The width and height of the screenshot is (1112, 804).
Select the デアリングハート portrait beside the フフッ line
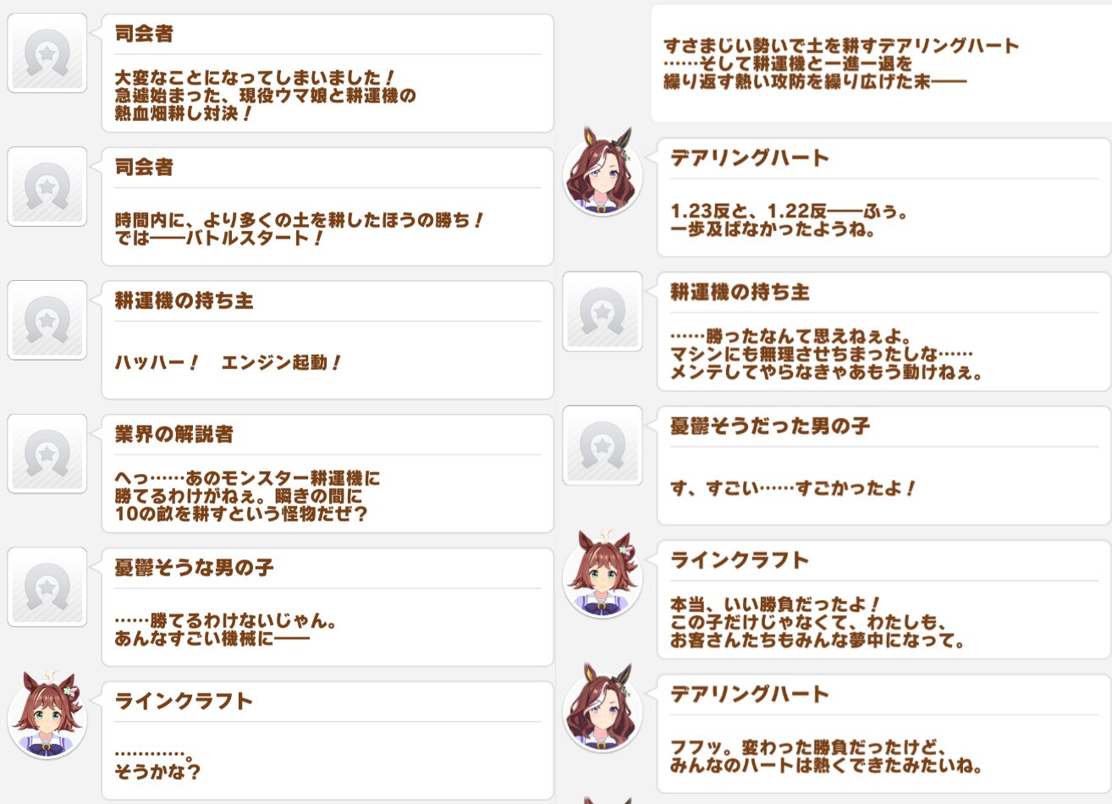coord(603,708)
